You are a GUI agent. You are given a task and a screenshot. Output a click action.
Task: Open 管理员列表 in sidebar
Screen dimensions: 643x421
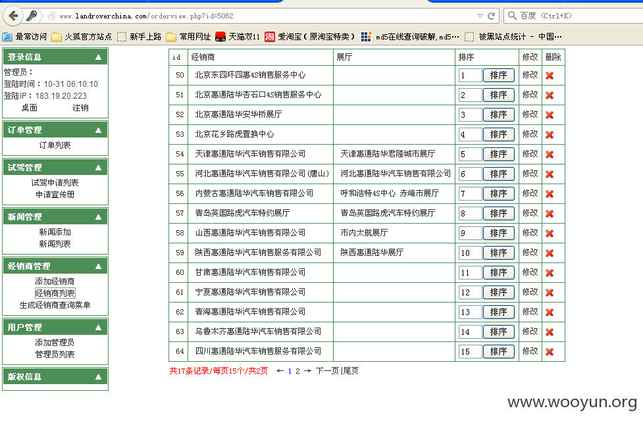[55, 354]
